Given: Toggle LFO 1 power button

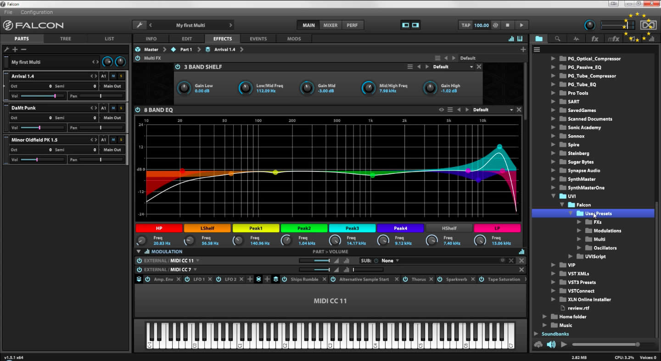Looking at the screenshot, I should point(187,279).
